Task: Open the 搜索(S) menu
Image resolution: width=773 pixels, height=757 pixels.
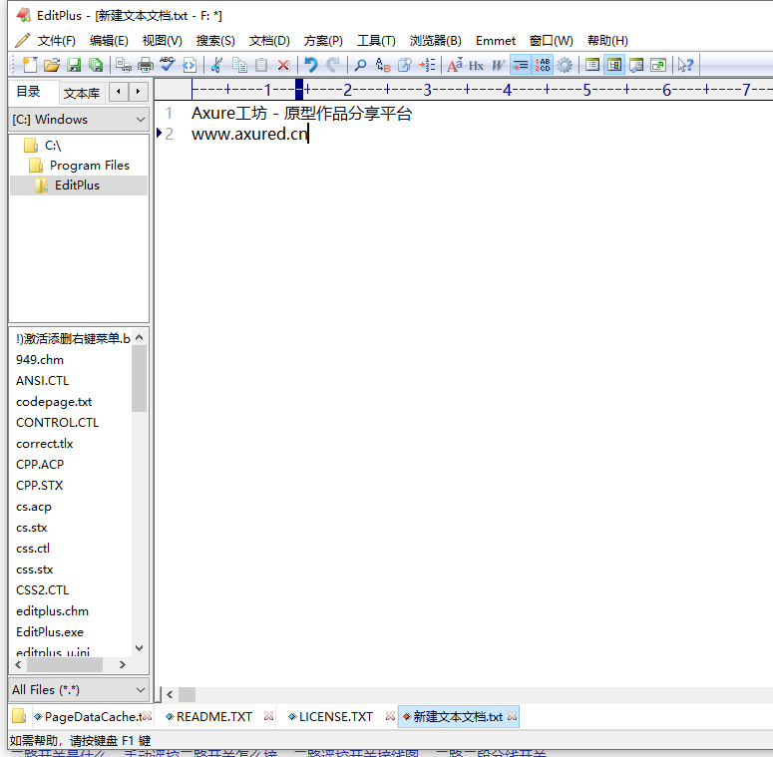Action: click(215, 41)
